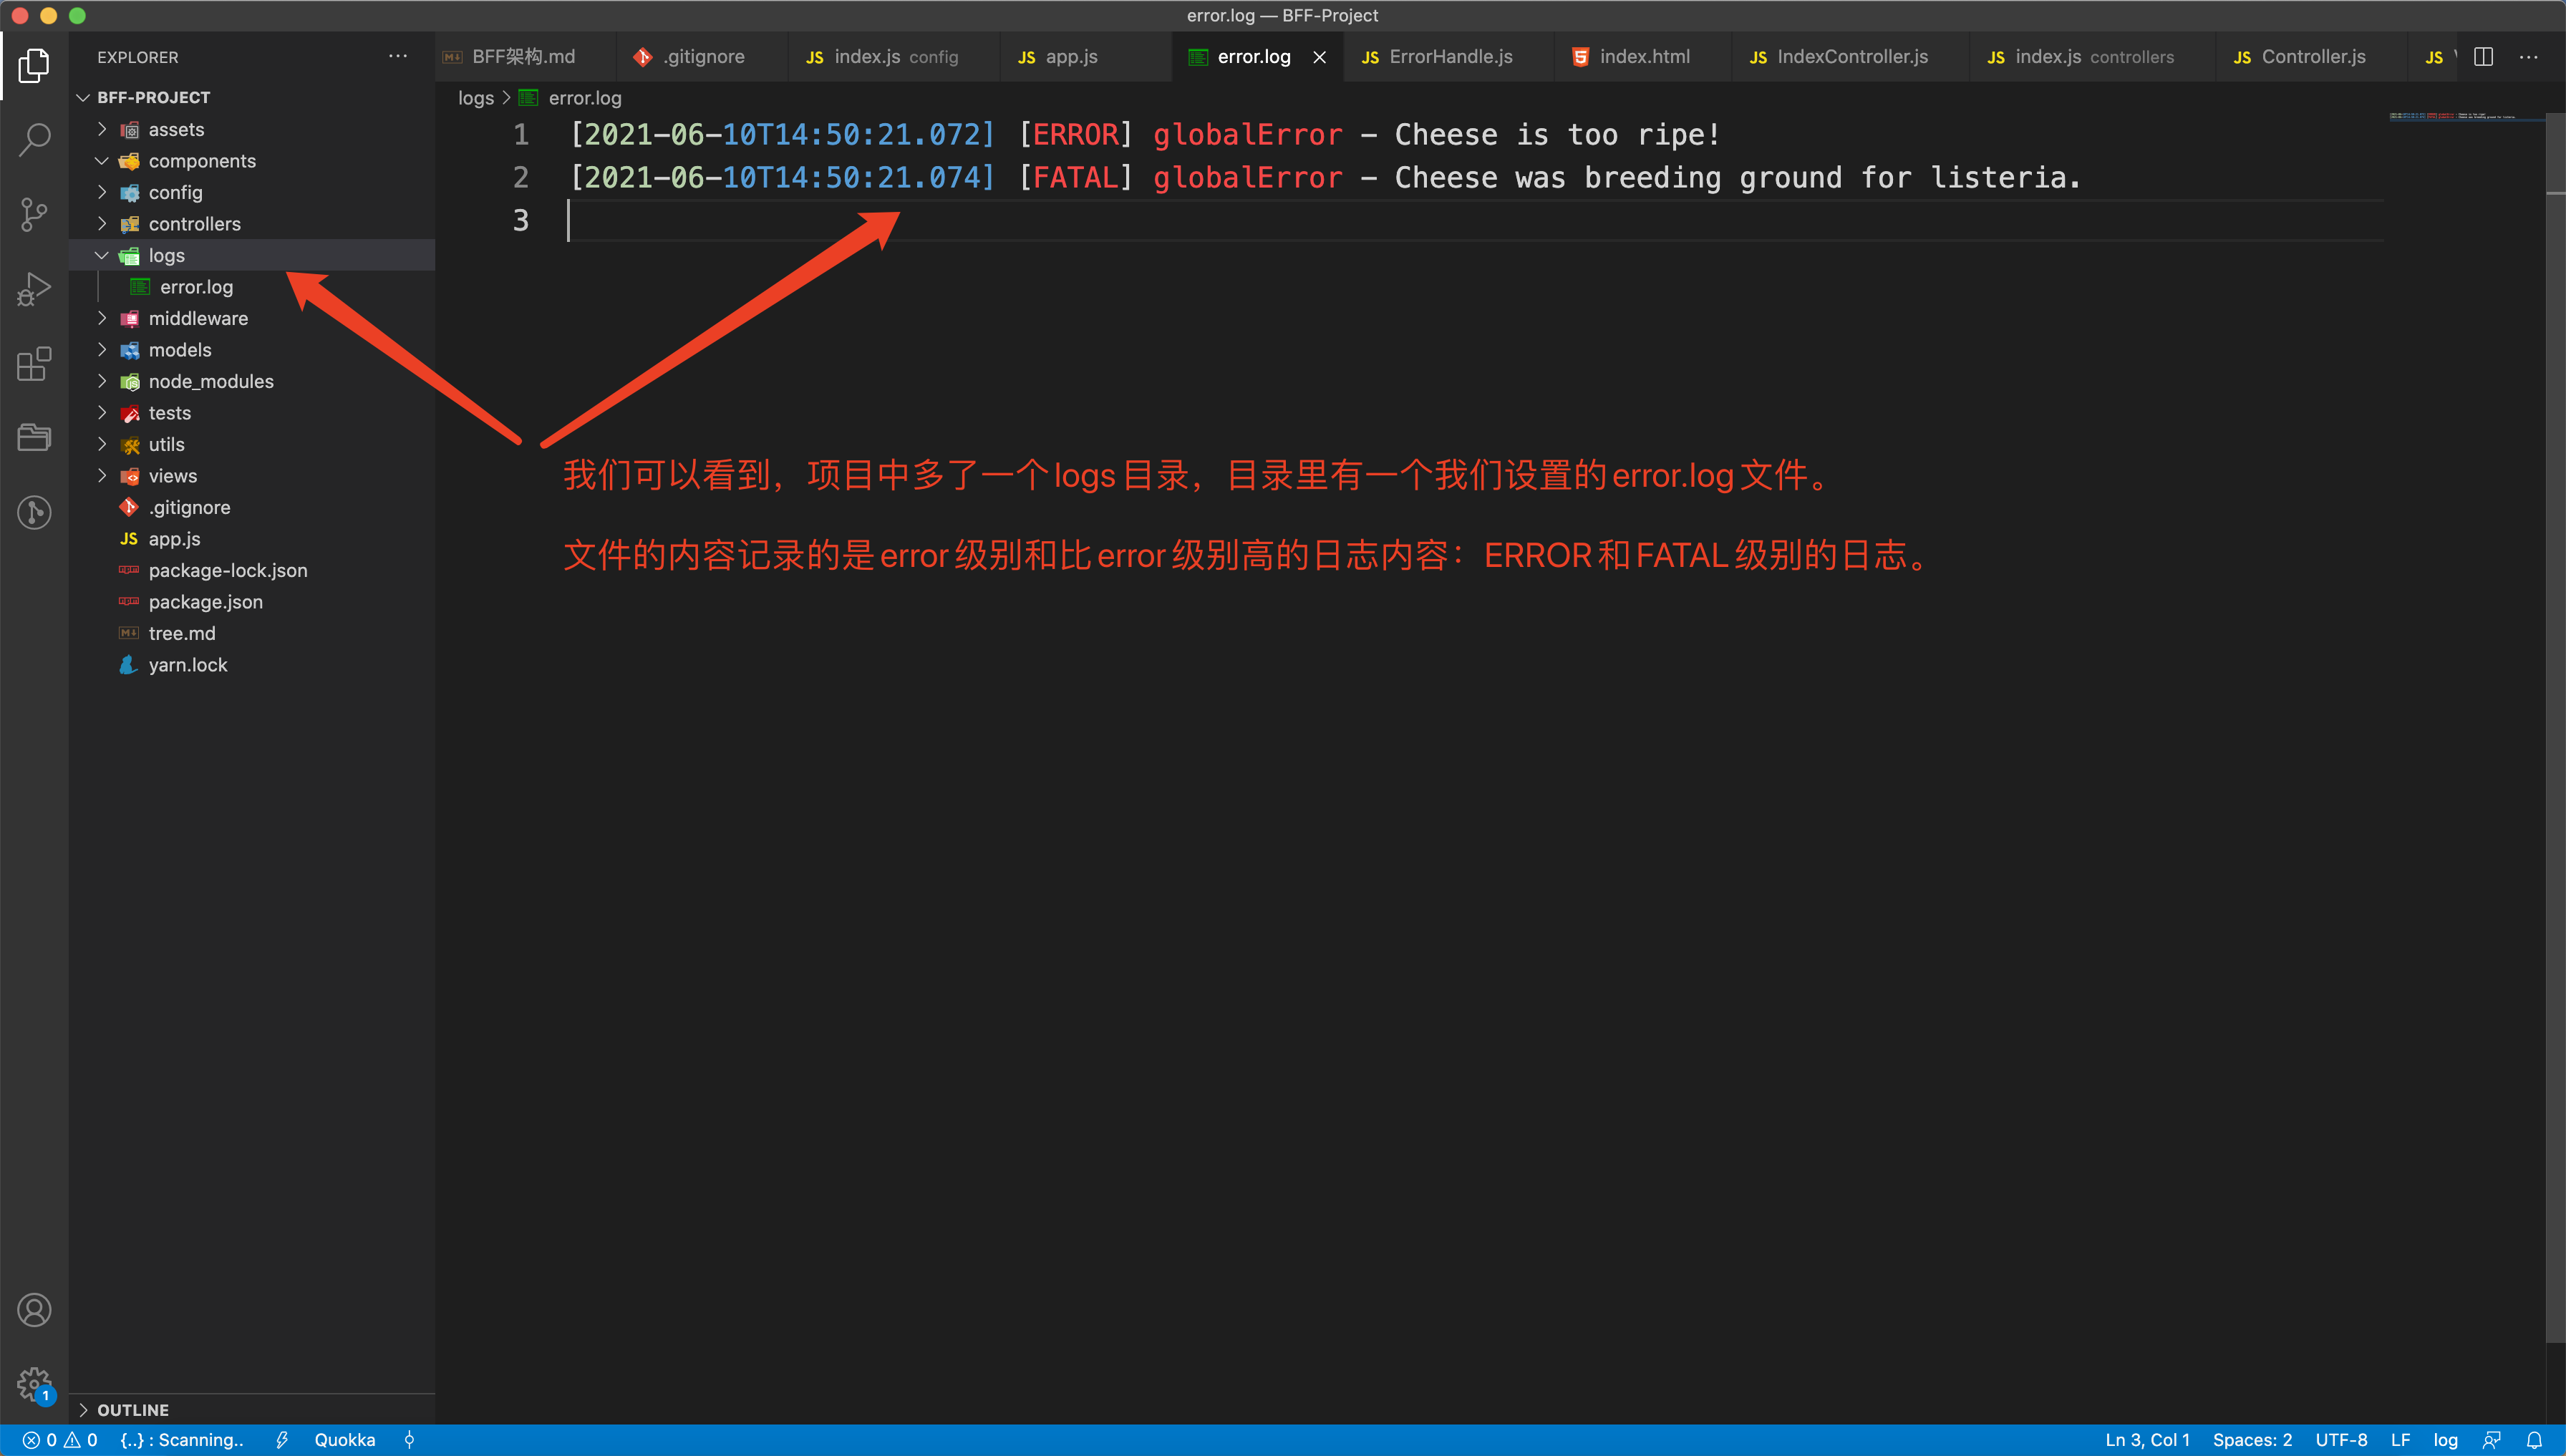Open app.js in the file tree
Screen dimensions: 2566x1456
coord(252,539)
